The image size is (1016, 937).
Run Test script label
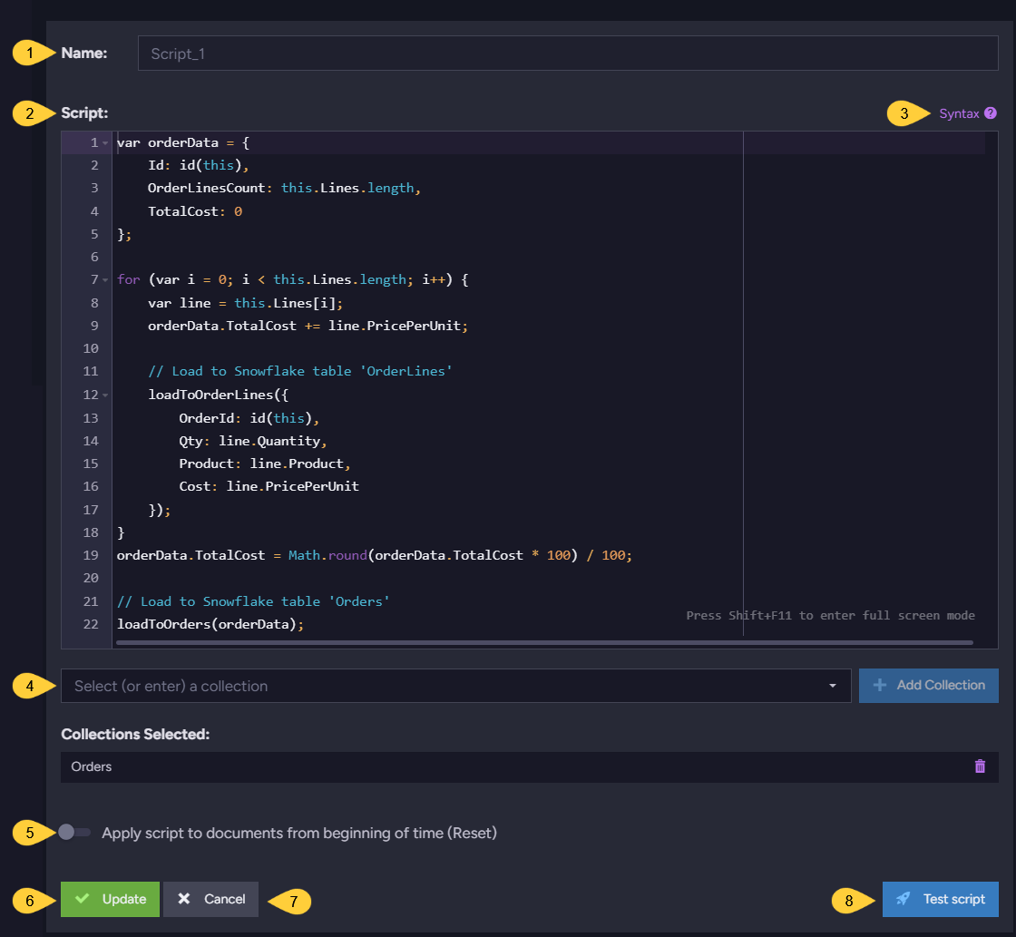(953, 899)
